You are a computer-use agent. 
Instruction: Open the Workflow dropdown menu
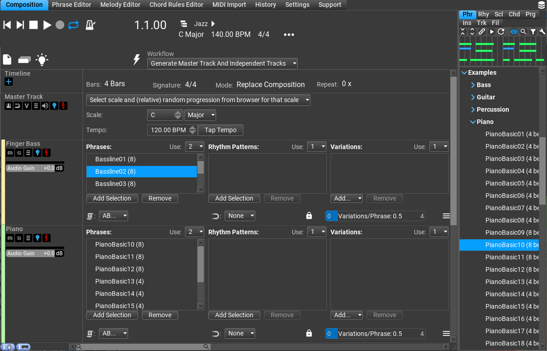click(222, 63)
